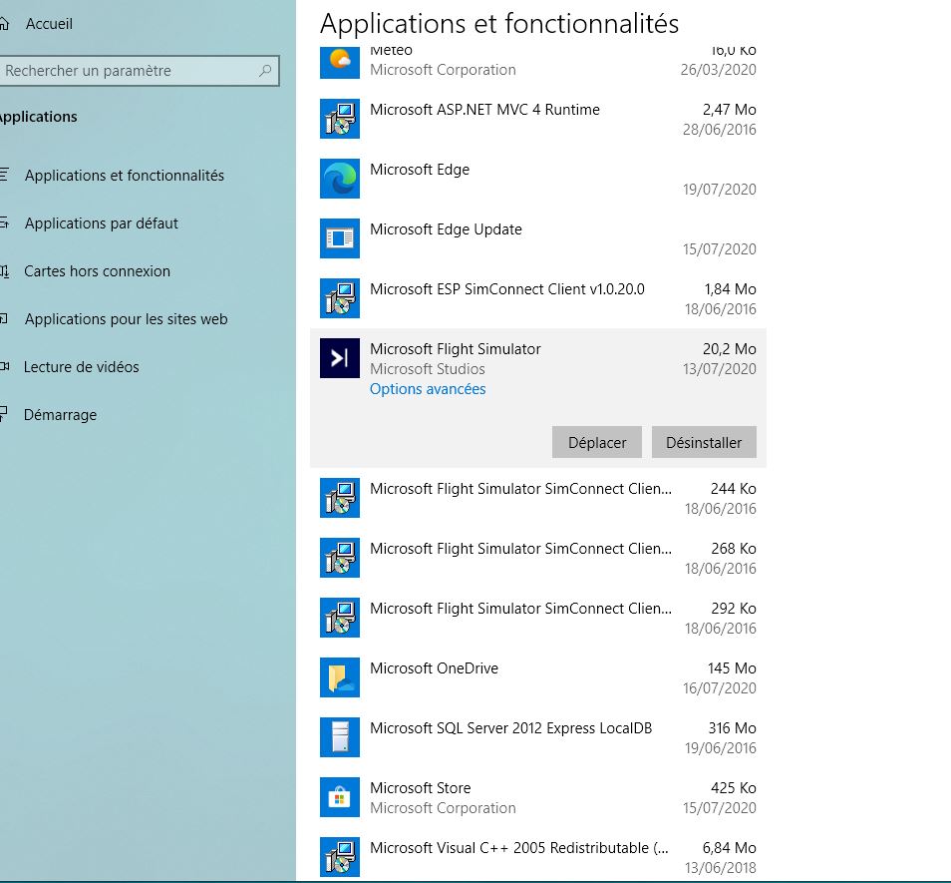
Task: Open Applications et fonctionnalités in the sidebar
Action: pos(125,176)
